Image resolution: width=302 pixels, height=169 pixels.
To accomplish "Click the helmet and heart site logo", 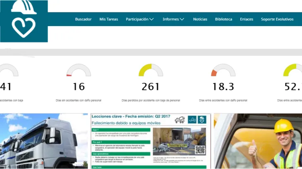I will pyautogui.click(x=24, y=21).
